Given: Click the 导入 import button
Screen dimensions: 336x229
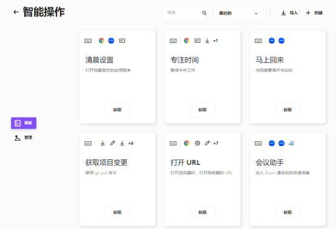Looking at the screenshot, I should pos(289,13).
